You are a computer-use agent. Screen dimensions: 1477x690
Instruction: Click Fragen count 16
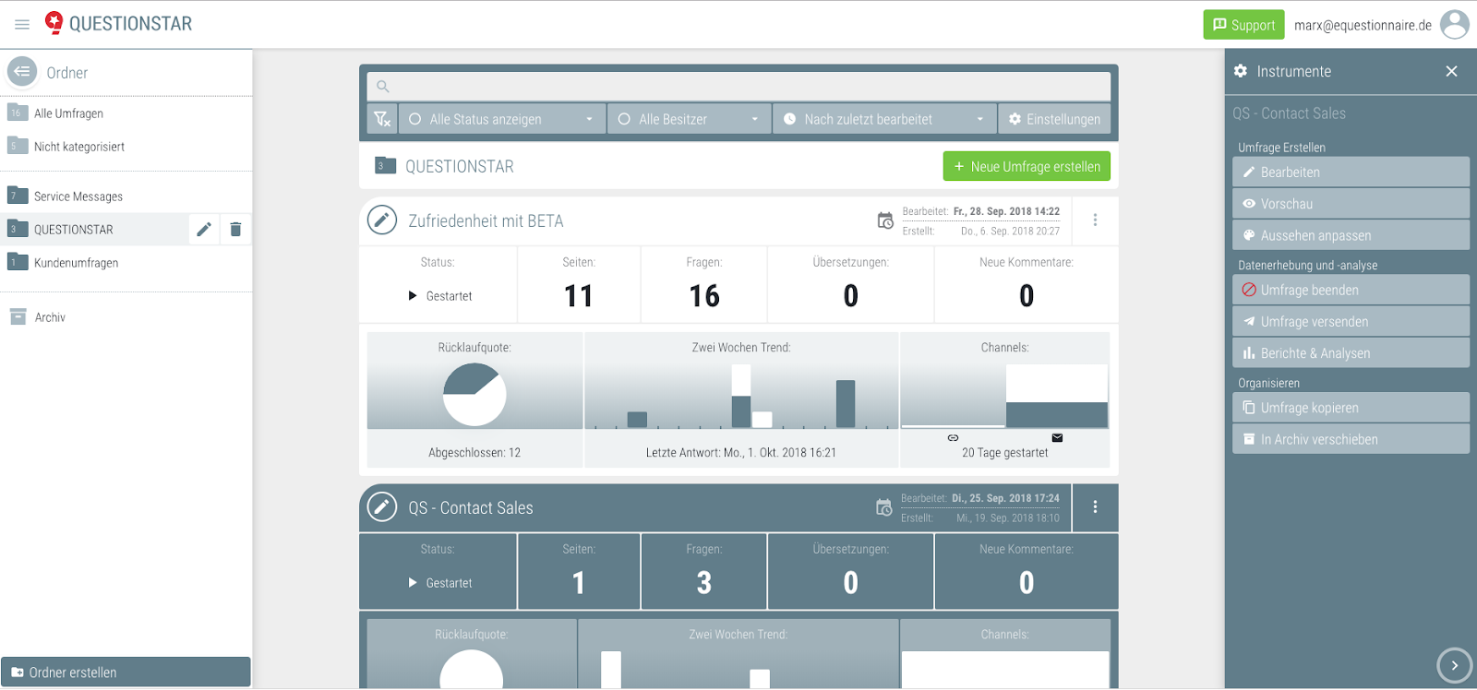(x=704, y=295)
